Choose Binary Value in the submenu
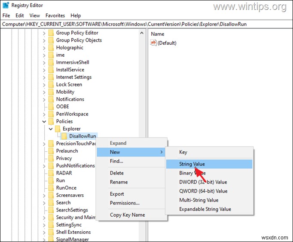 point(209,173)
